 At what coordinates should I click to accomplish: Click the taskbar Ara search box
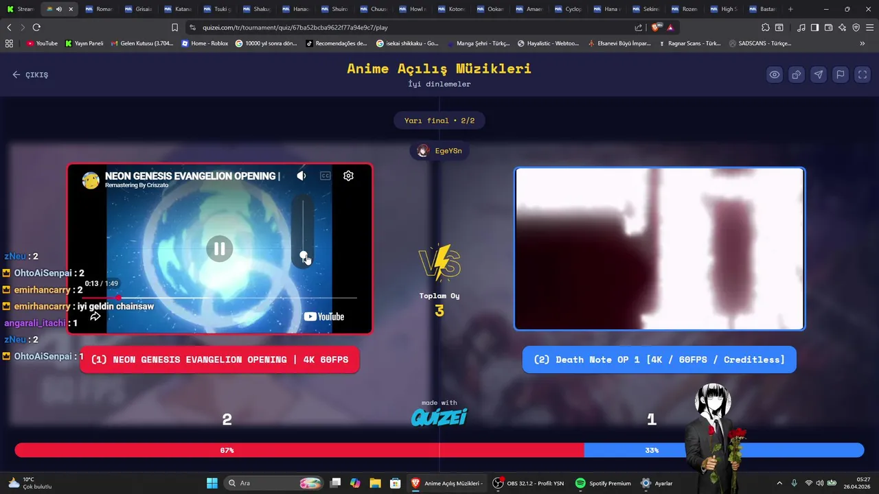click(274, 483)
